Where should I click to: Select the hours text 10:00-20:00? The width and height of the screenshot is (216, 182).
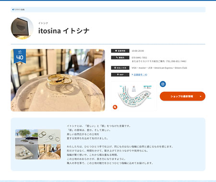(138, 51)
